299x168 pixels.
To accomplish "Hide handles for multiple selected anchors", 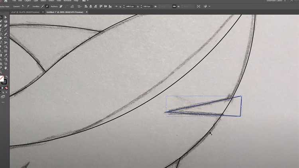I will (x=47, y=6).
